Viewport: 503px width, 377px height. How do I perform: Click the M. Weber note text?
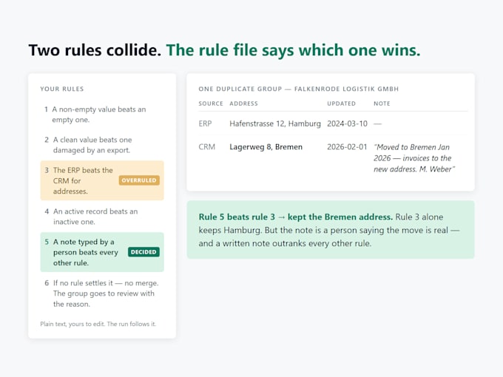pos(413,158)
